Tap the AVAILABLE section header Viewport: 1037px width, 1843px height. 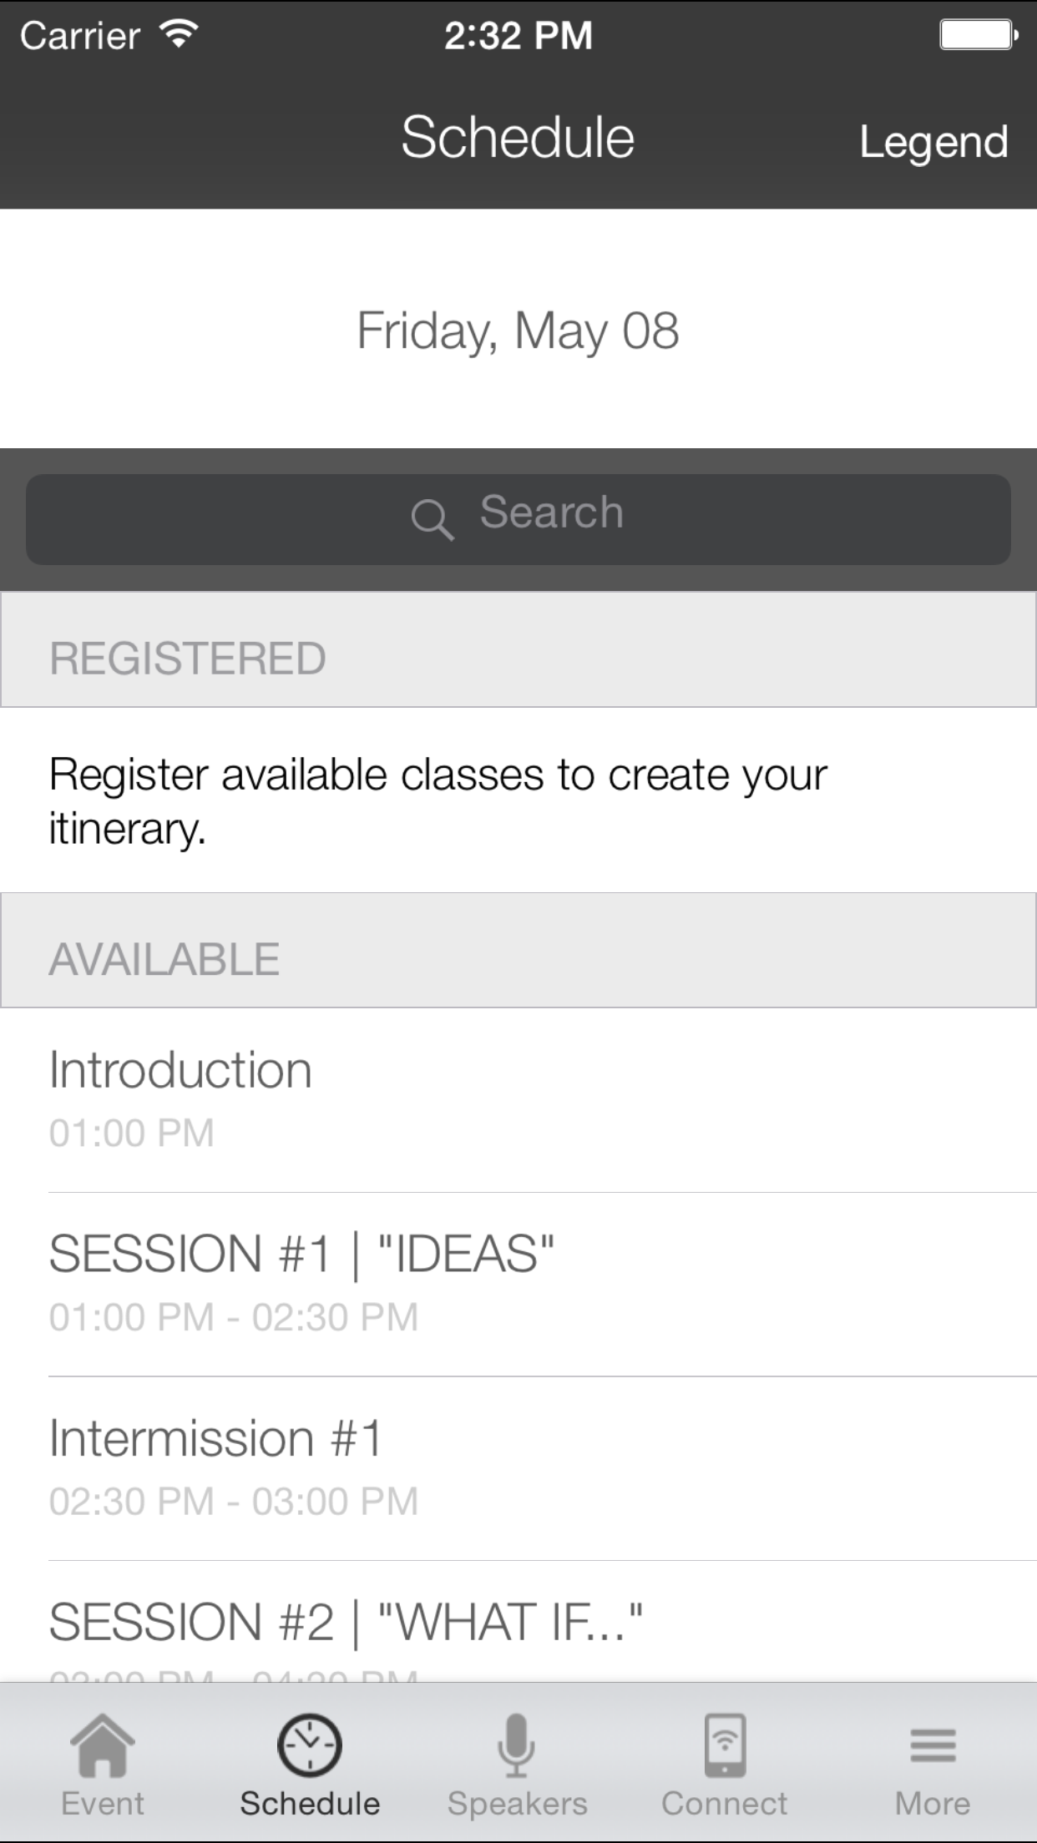[518, 950]
